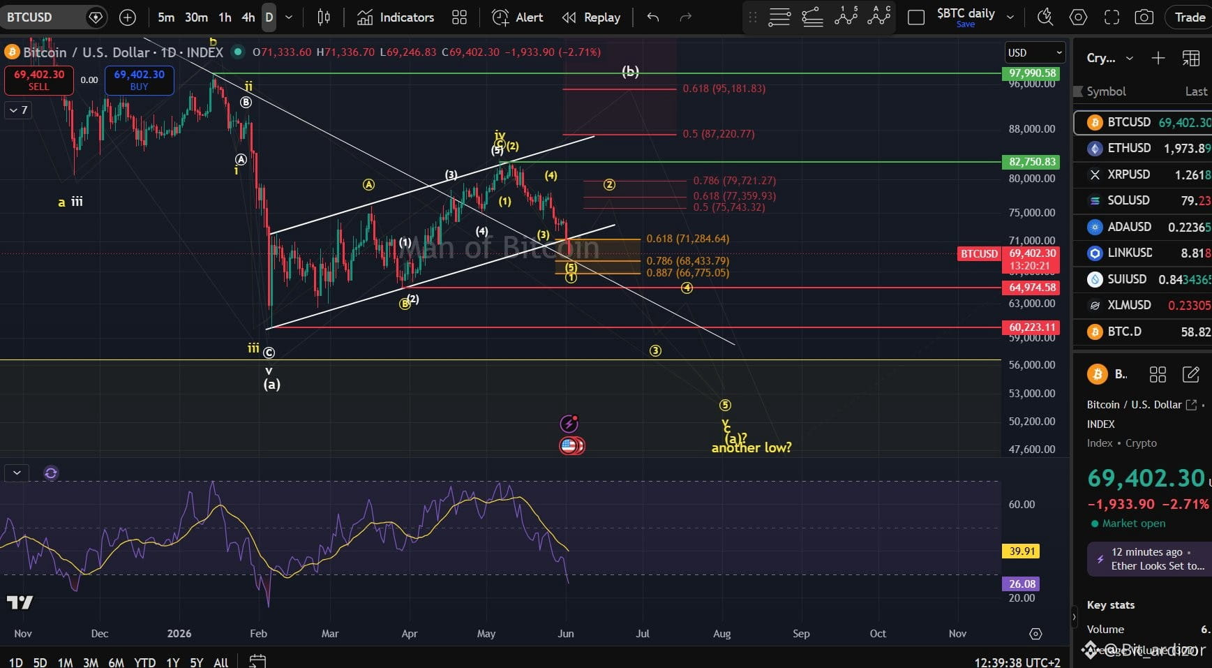The width and height of the screenshot is (1212, 668).
Task: Expand the layout management dropdown arrow
Action: [1010, 17]
